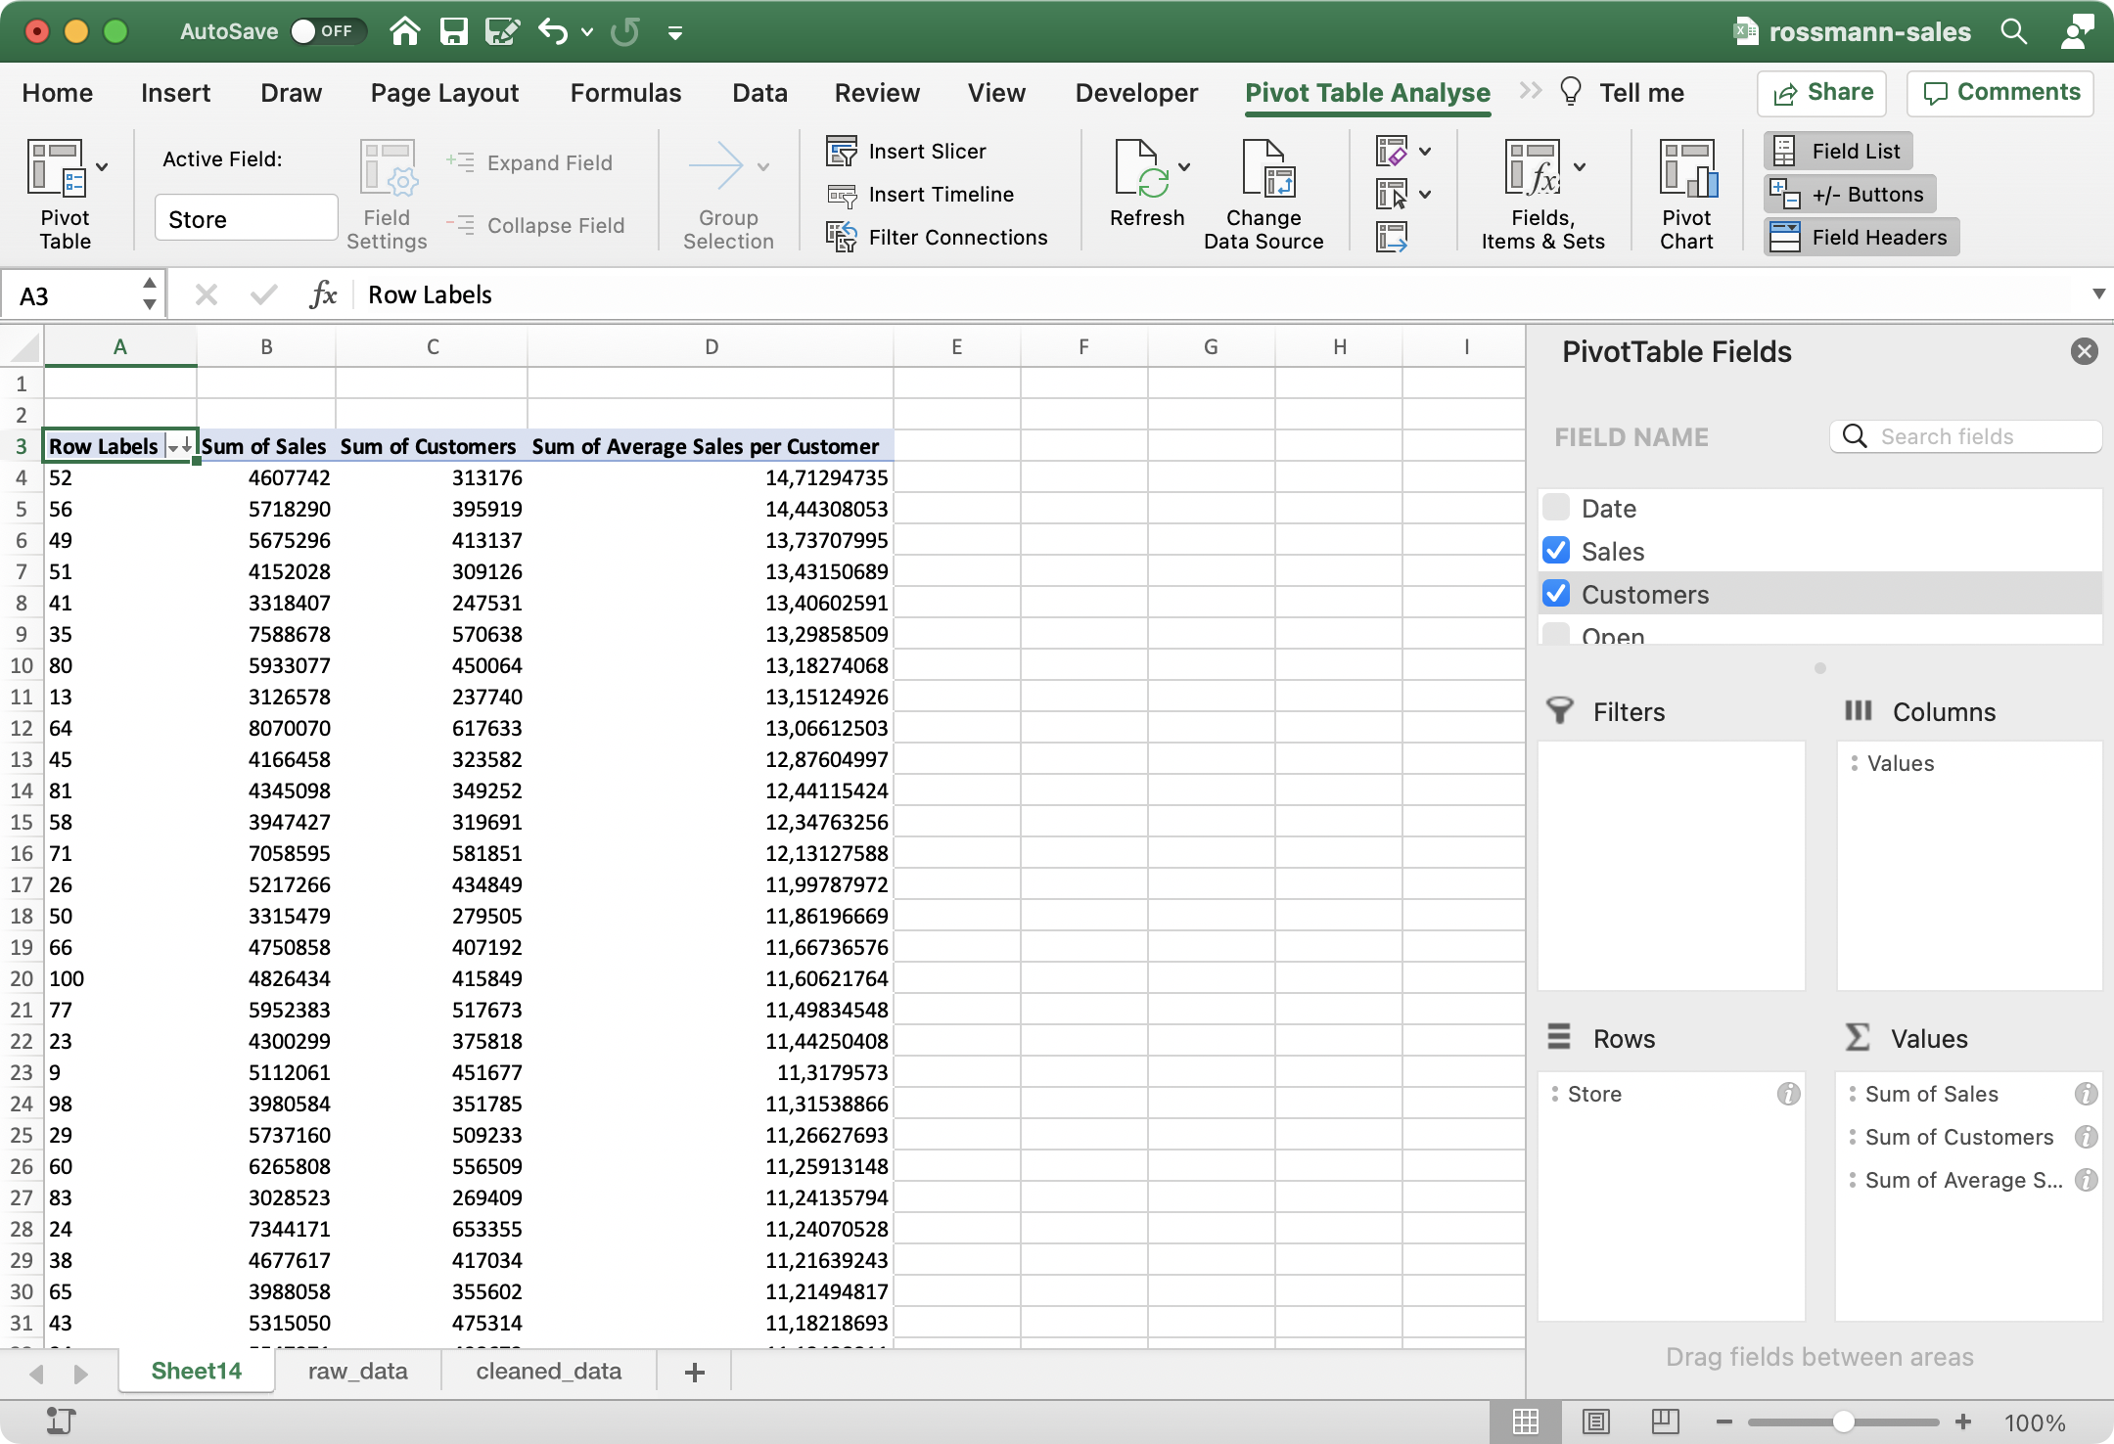Open Filter Connections
The height and width of the screenshot is (1444, 2114).
coord(938,238)
